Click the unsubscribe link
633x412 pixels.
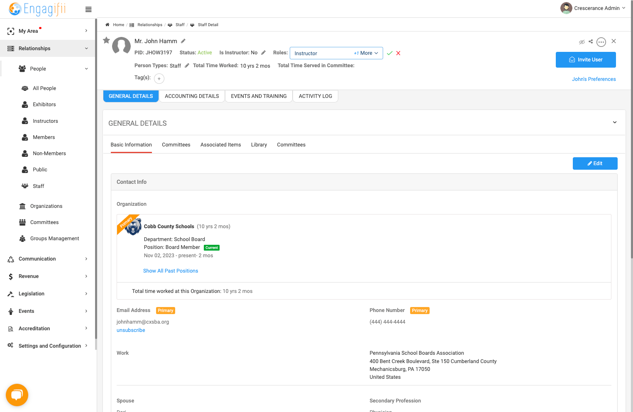[131, 330]
